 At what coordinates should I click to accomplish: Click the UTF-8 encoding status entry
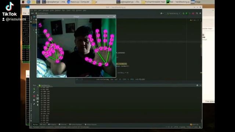coord(176,127)
